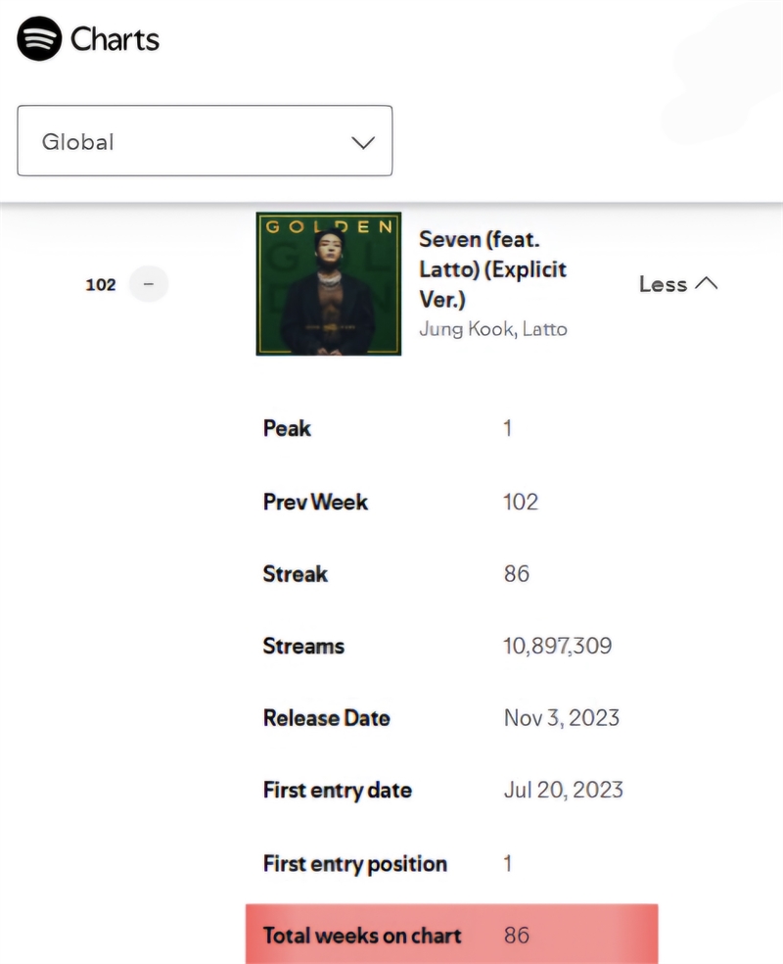Click the Seven (feat. Latto) song title
Viewport: 783px width, 964px height.
pyautogui.click(x=492, y=269)
